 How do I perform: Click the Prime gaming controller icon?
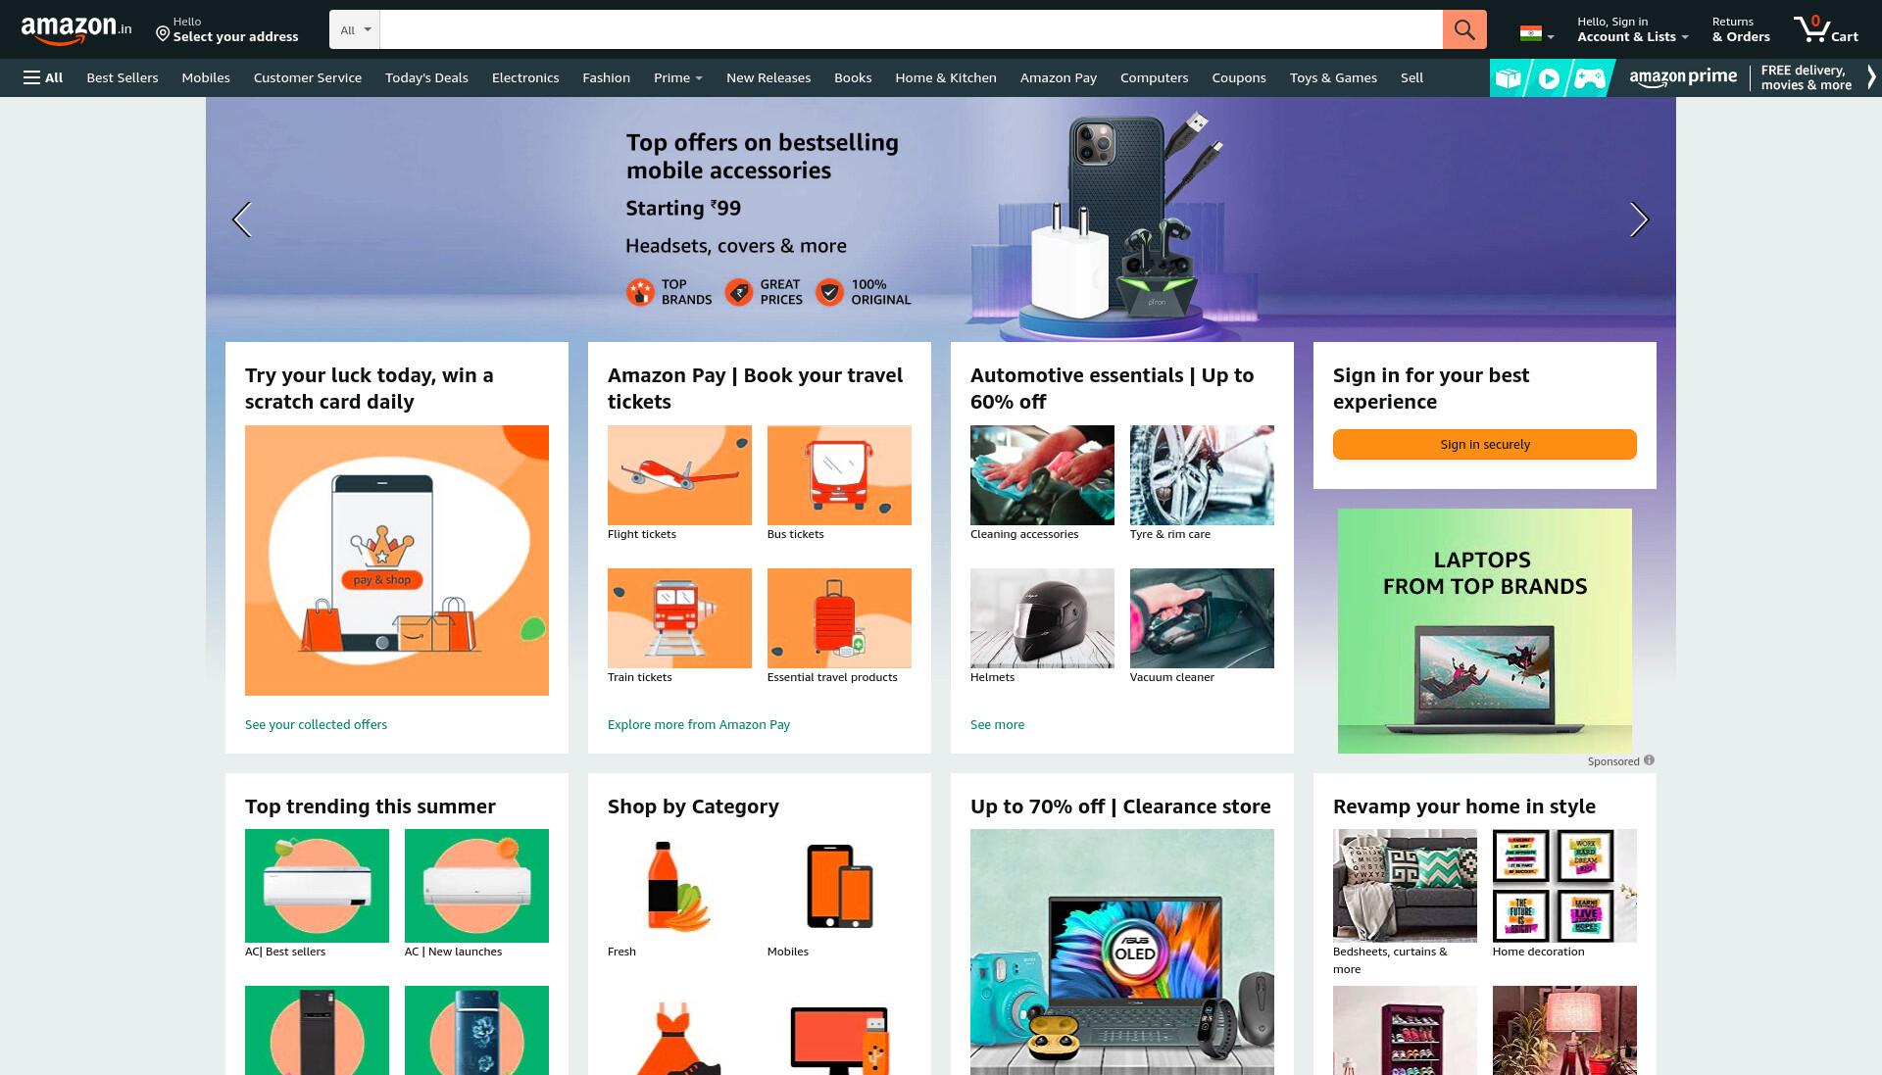point(1590,77)
